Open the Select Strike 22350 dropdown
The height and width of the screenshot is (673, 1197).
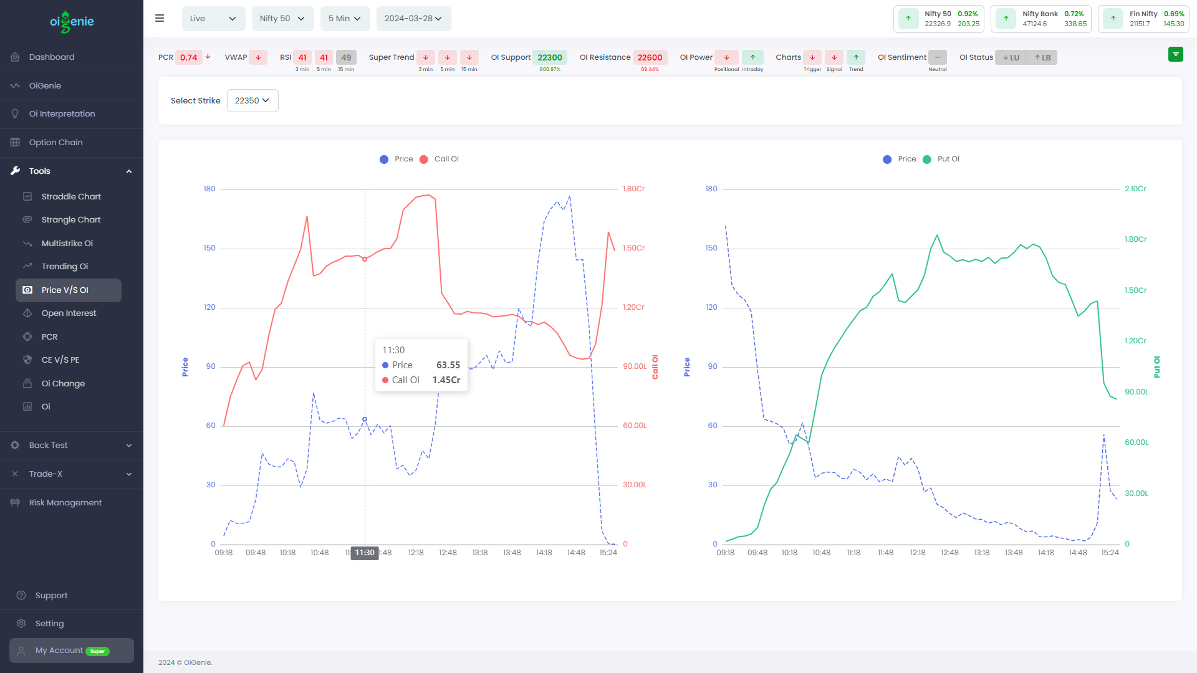252,100
